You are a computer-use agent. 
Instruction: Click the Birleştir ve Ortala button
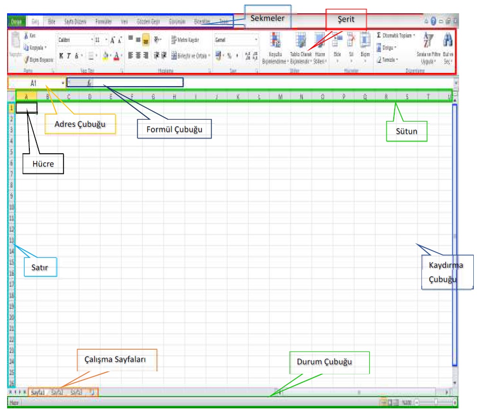[x=190, y=55]
